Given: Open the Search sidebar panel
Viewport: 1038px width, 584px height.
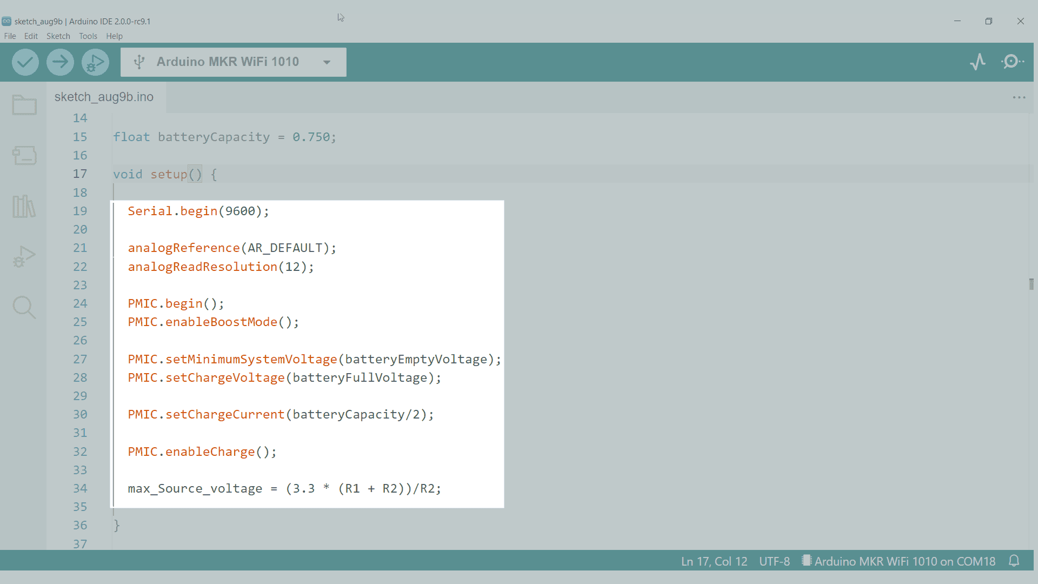Looking at the screenshot, I should pos(24,307).
